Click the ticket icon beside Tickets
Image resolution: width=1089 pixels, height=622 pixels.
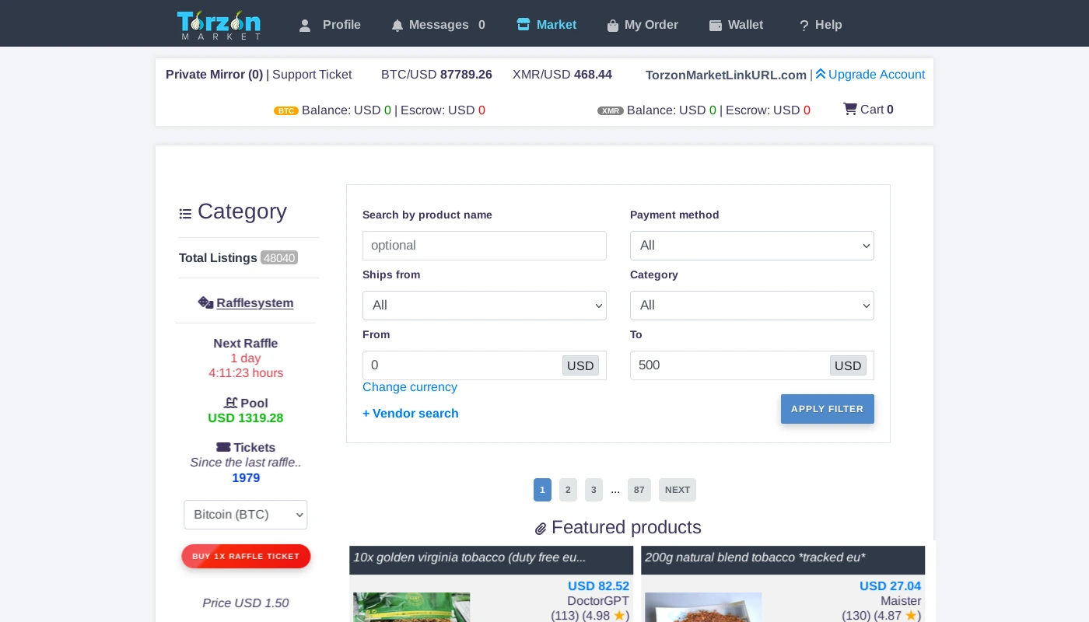[x=223, y=447]
